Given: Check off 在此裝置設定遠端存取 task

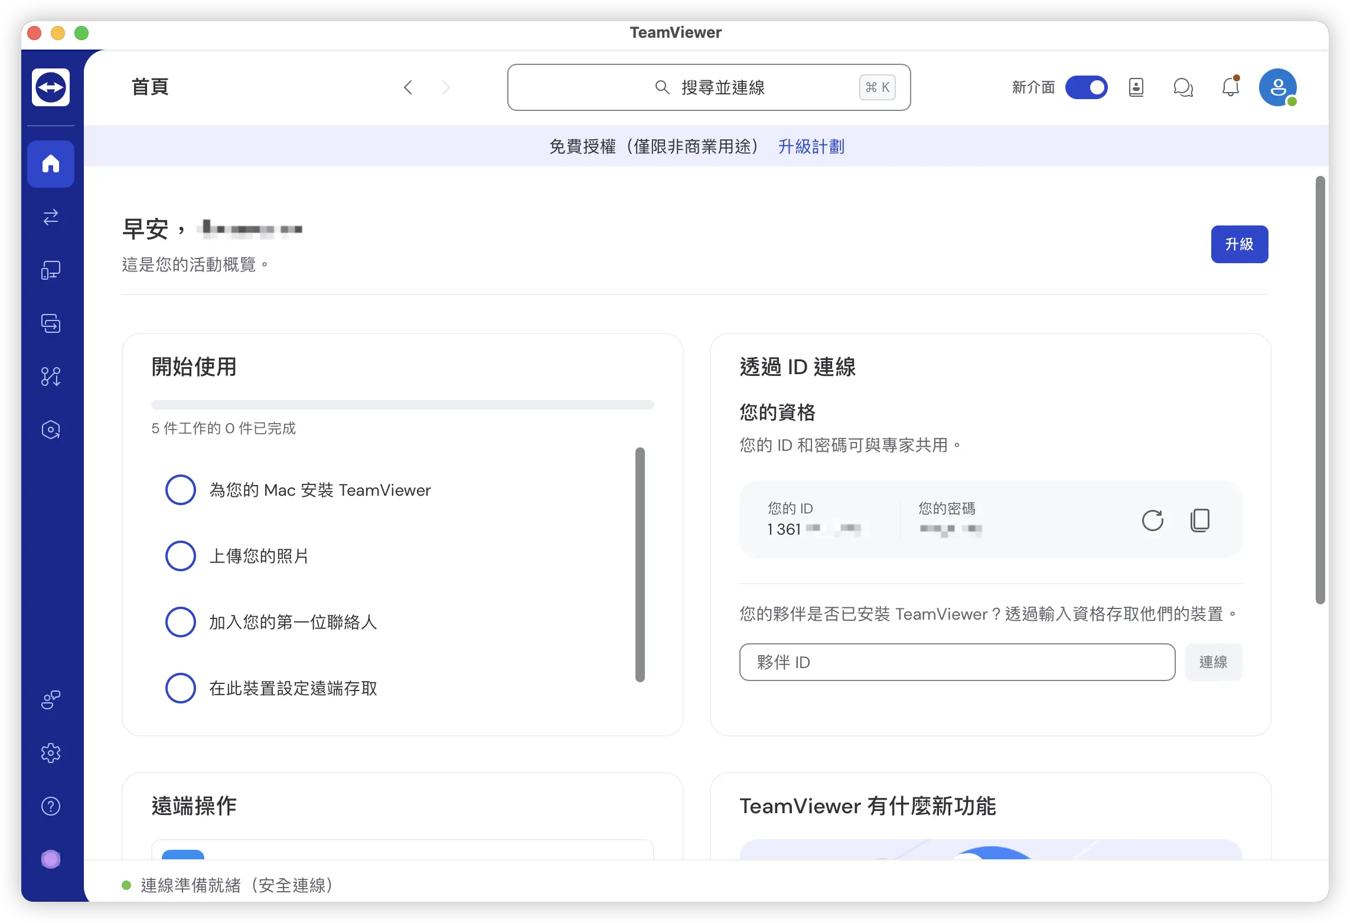Looking at the screenshot, I should 181,688.
